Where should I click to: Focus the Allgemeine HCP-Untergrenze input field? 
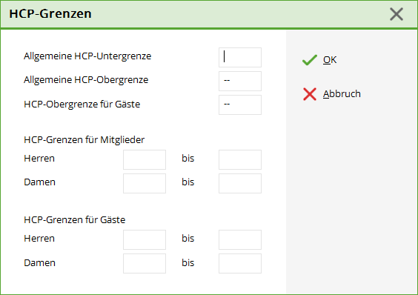click(x=240, y=57)
